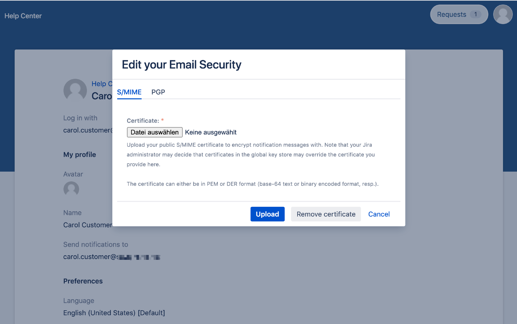The width and height of the screenshot is (517, 324).
Task: Click the My profile section heading
Action: point(79,155)
